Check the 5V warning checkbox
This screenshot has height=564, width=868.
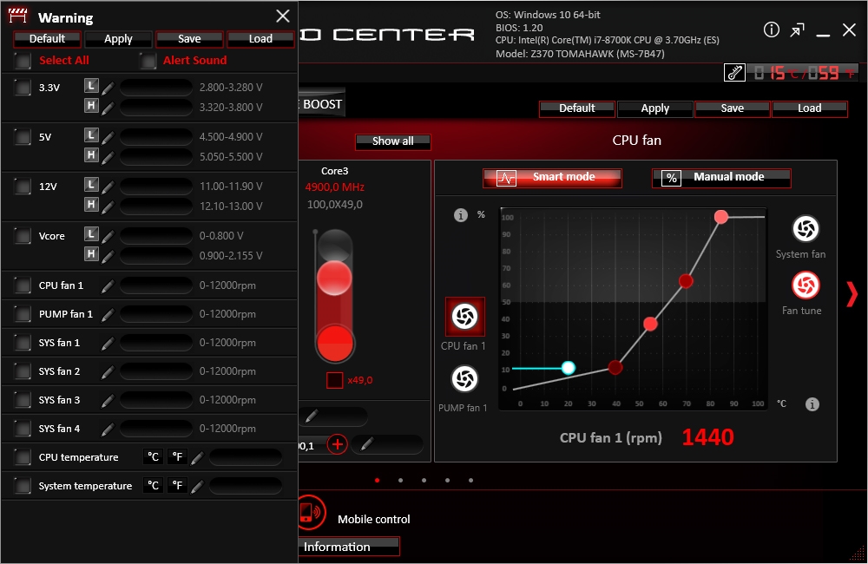pos(23,137)
